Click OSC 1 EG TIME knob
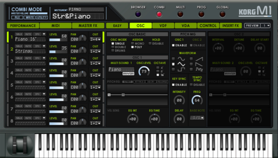This screenshot has width=278, height=158. [154, 119]
